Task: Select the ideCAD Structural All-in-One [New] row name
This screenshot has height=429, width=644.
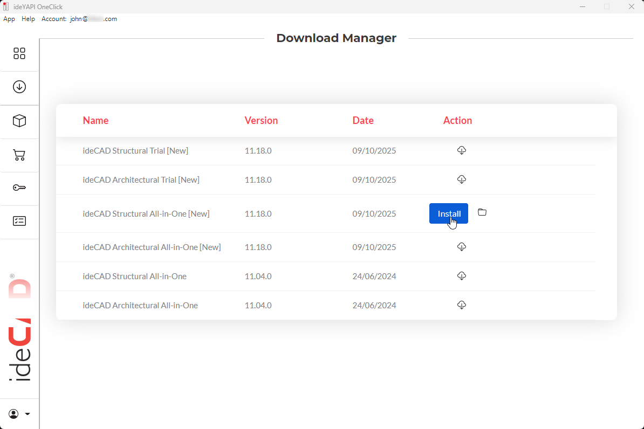Action: point(146,214)
